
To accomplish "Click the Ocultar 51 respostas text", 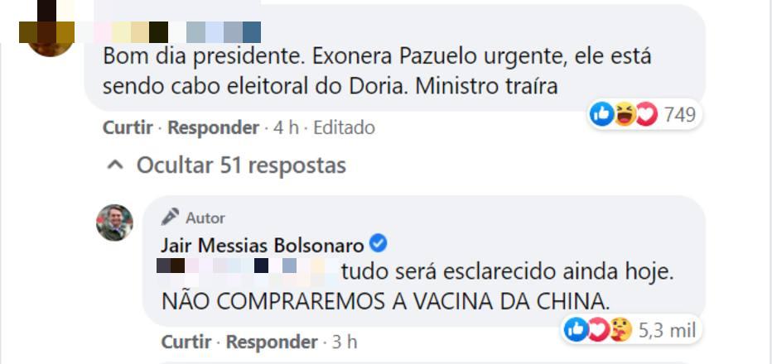I will [x=240, y=165].
